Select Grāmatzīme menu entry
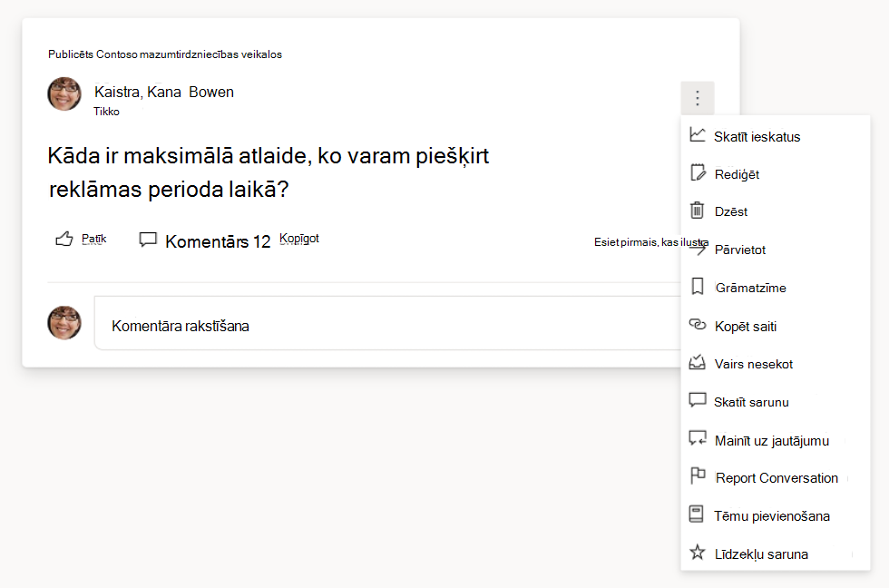 [775, 288]
